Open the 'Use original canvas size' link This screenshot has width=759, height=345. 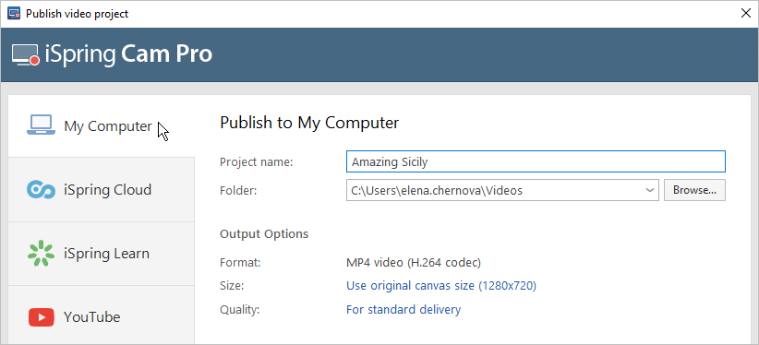(441, 286)
